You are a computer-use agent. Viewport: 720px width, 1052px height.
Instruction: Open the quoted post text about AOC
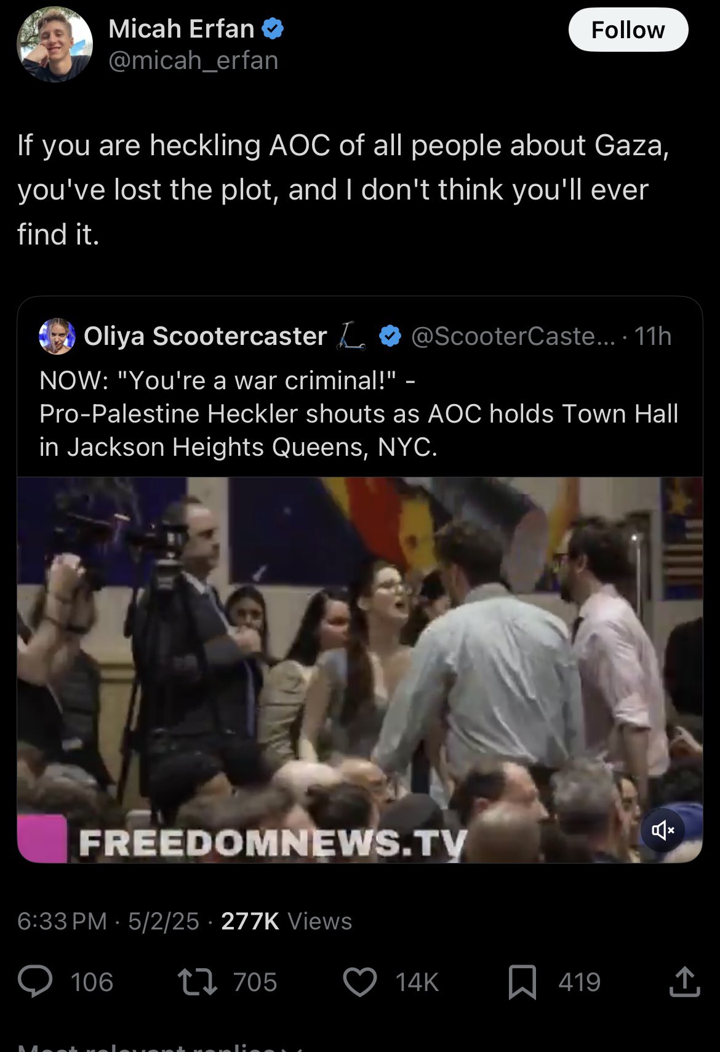tap(359, 414)
